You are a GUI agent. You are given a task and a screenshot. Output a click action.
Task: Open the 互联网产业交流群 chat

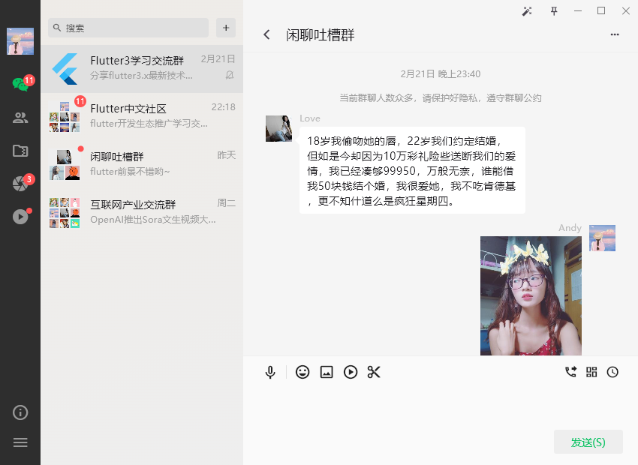[142, 212]
